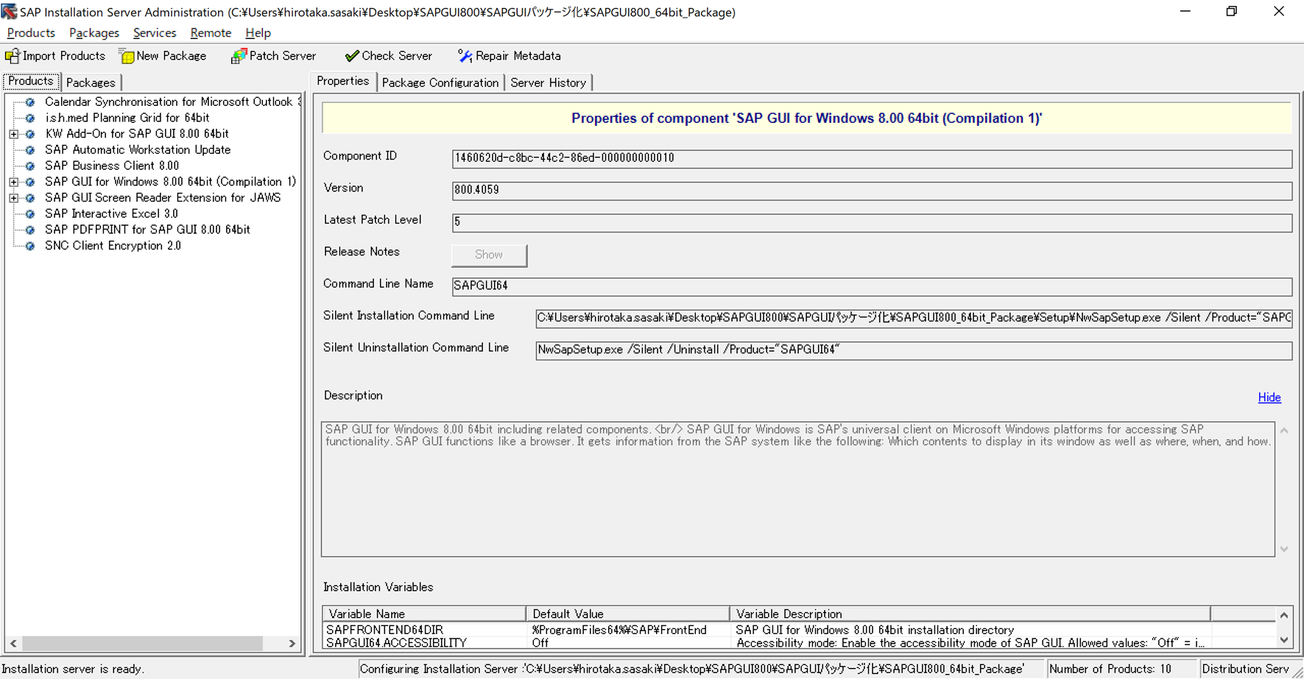Open the Remote menu

coord(211,33)
